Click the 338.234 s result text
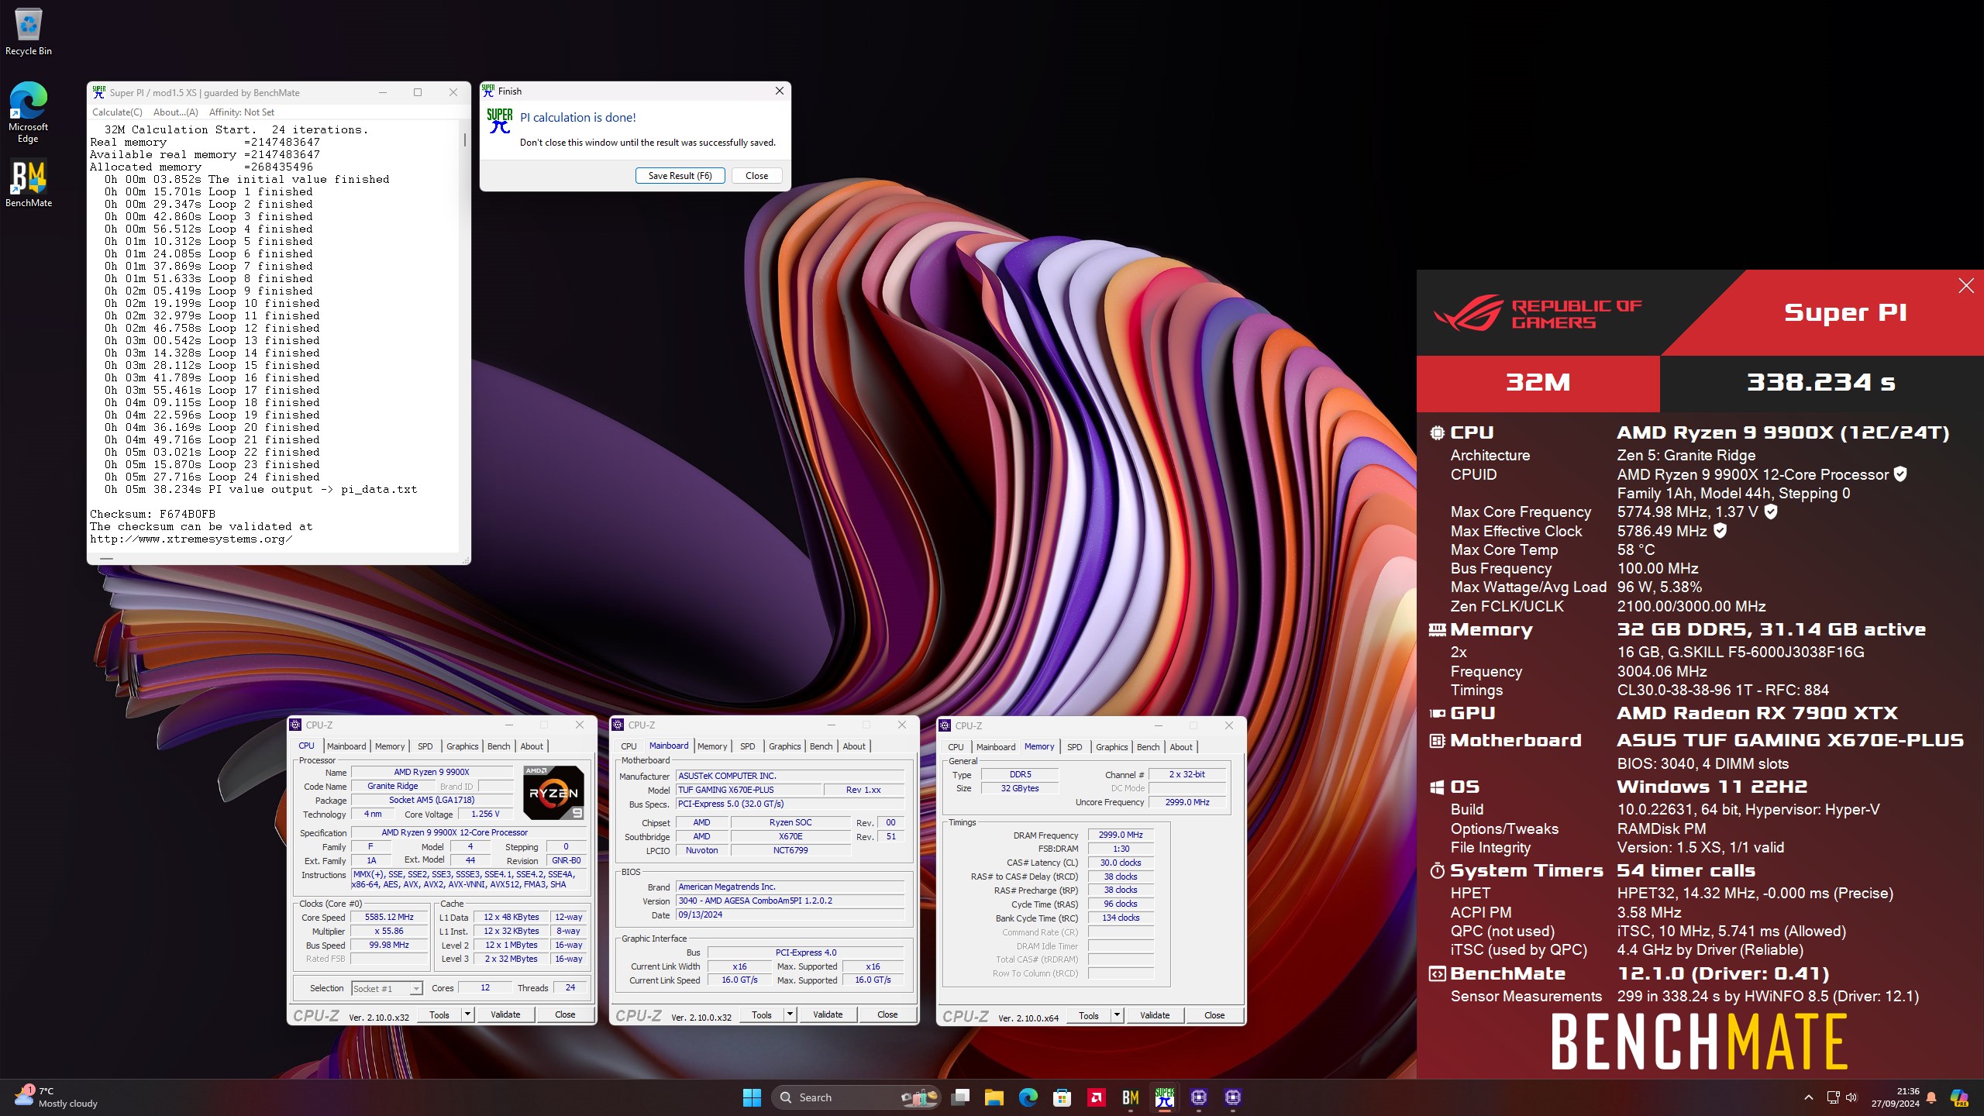Image resolution: width=1984 pixels, height=1116 pixels. 1820,382
